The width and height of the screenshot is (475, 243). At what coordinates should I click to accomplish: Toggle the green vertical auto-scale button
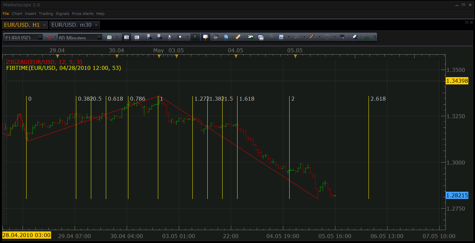pos(195,37)
